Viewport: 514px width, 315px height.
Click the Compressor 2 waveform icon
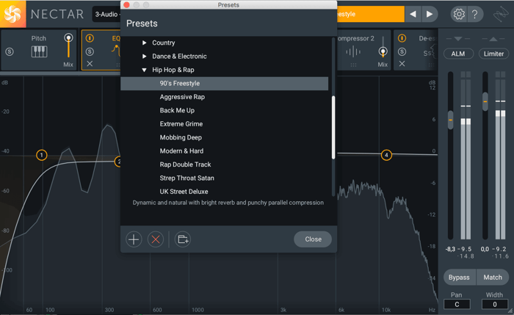point(353,51)
